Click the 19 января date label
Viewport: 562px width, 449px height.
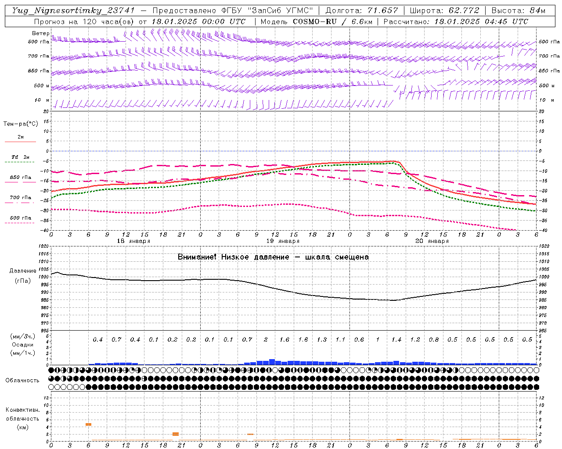click(283, 241)
